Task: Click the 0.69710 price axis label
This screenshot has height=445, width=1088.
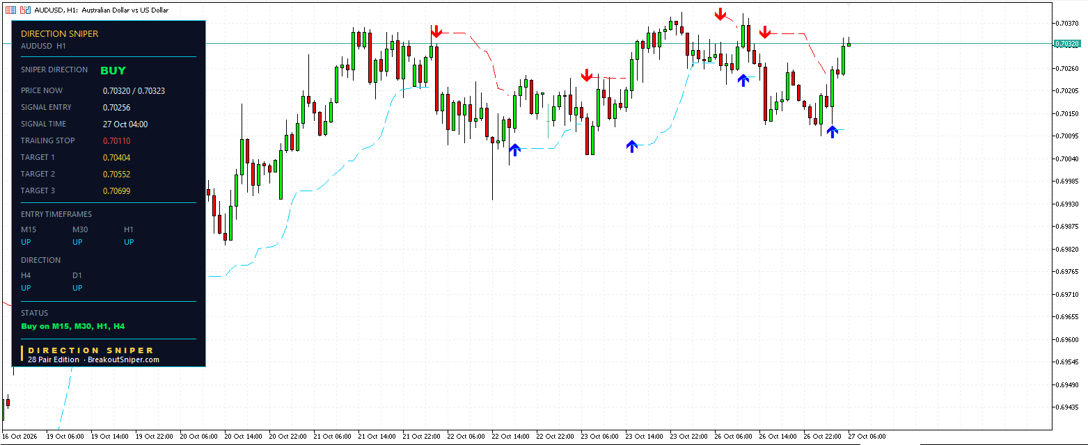Action: 1067,294
